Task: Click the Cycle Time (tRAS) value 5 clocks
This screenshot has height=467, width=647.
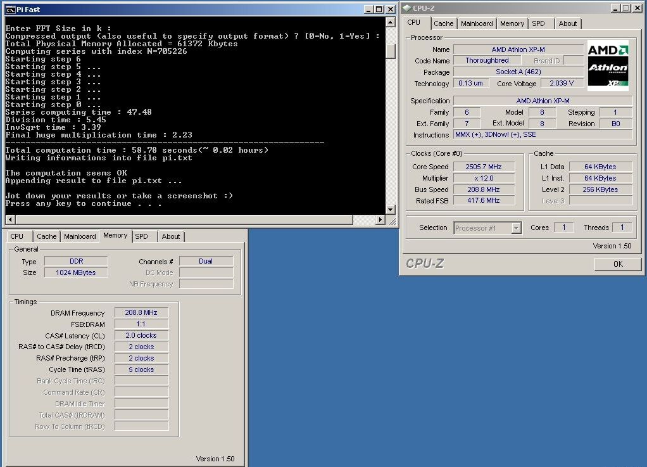Action: (x=141, y=369)
